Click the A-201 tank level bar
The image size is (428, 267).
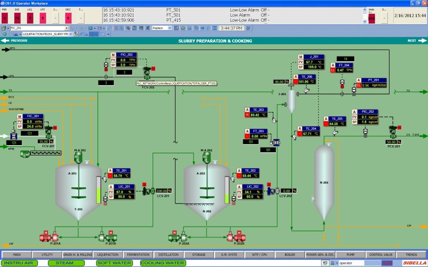point(99,190)
